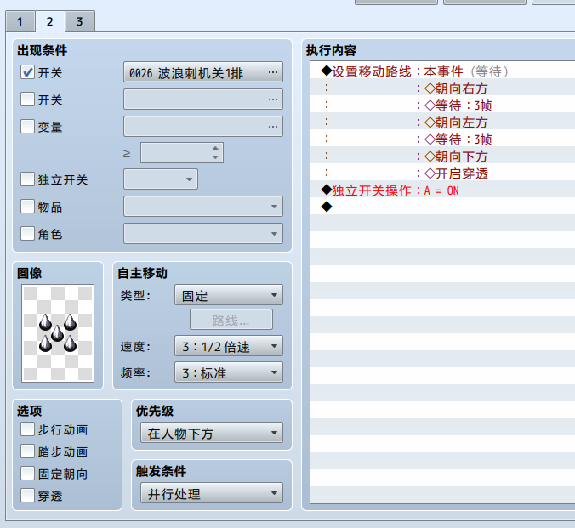Decrease the variable condition value with down arrow
Viewport: 575px width, 528px height.
point(216,157)
